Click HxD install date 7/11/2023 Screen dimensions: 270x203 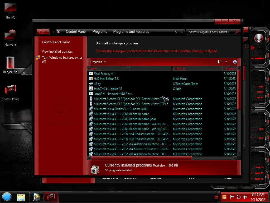pos(230,79)
